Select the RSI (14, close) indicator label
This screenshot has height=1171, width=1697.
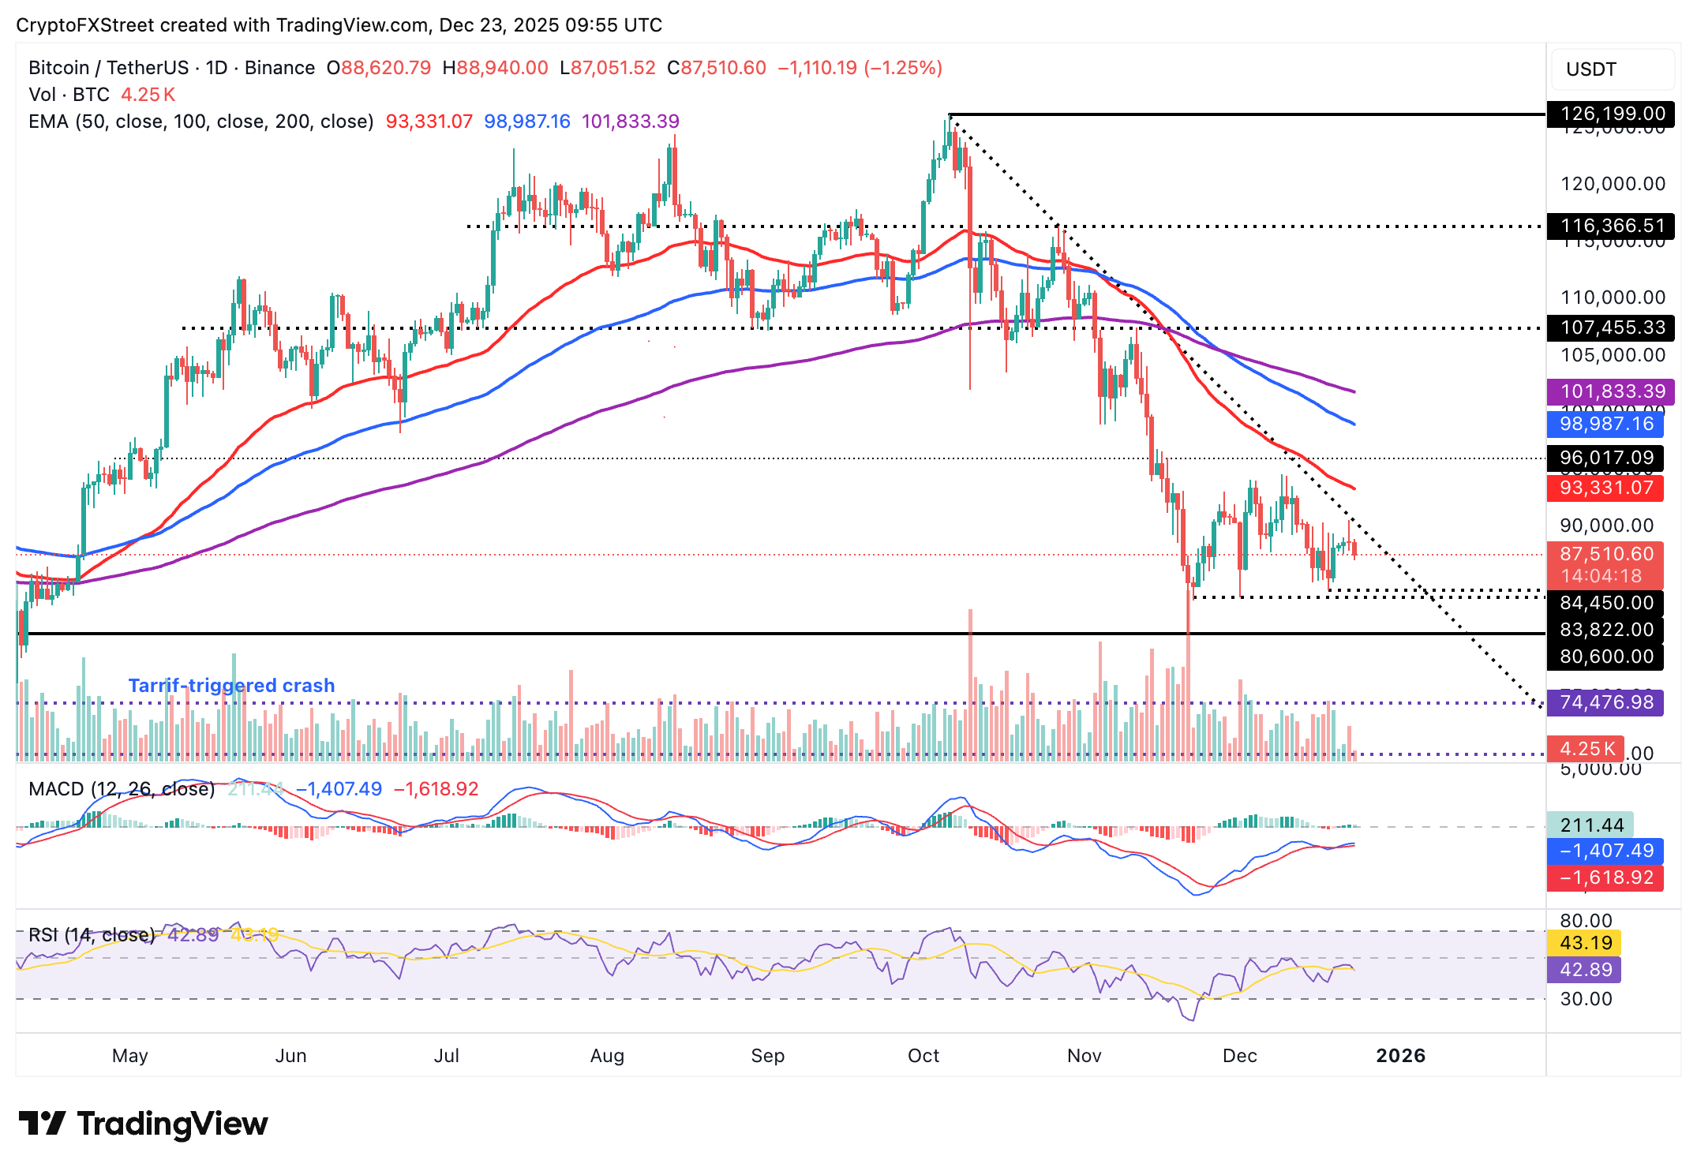91,933
